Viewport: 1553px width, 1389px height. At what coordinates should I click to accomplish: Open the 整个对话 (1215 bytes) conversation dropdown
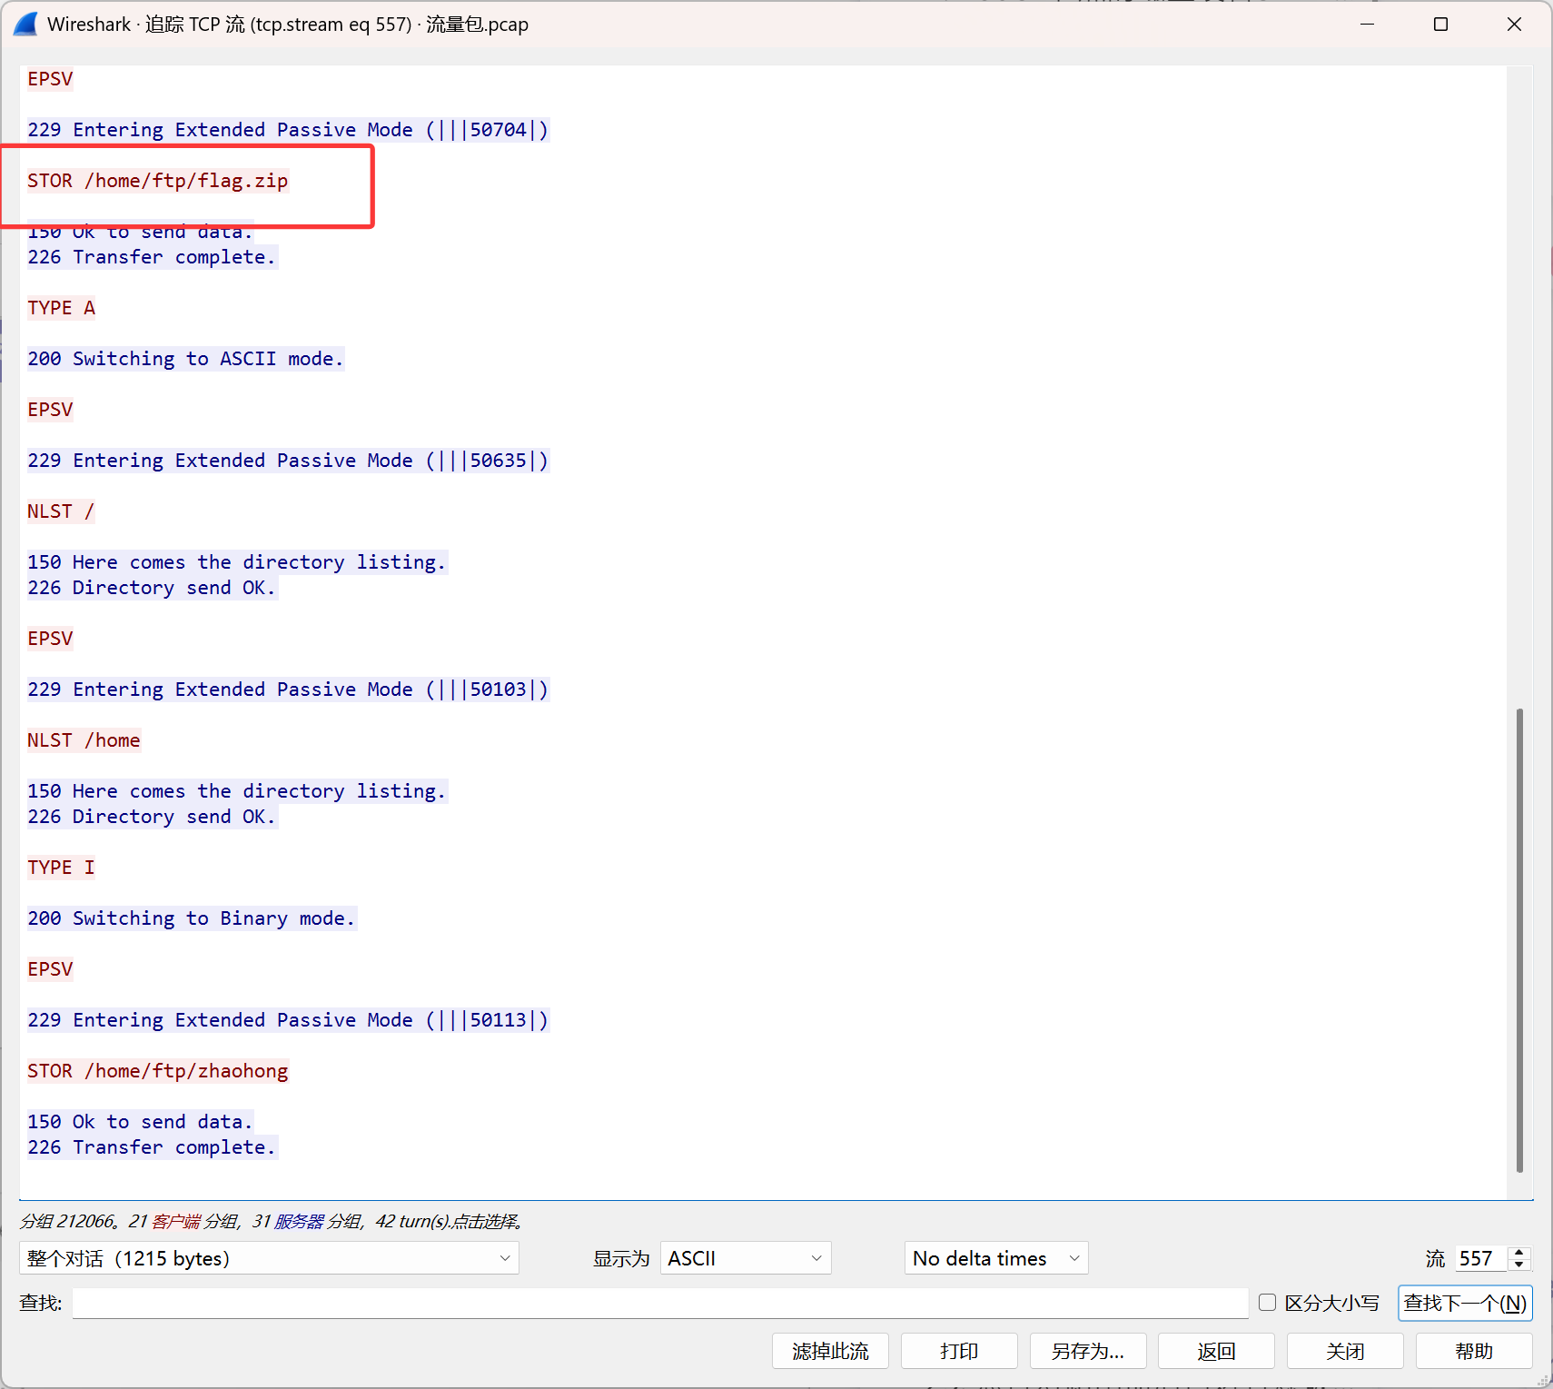point(269,1258)
